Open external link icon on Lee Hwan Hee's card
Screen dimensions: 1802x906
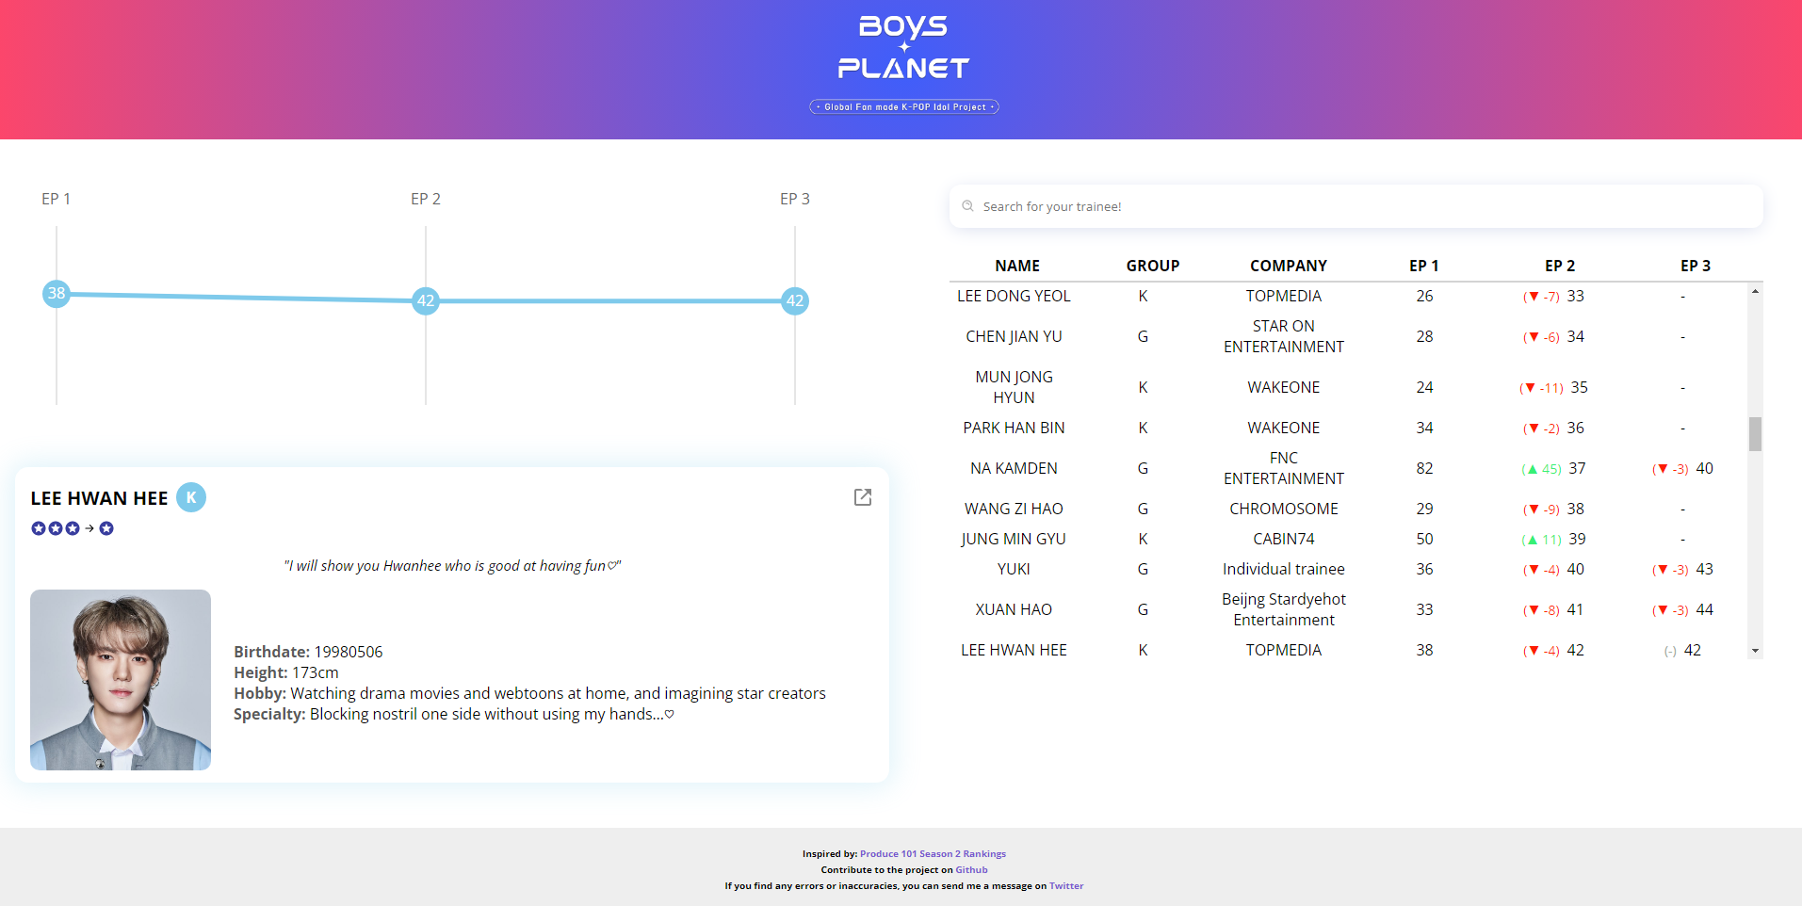pyautogui.click(x=862, y=497)
